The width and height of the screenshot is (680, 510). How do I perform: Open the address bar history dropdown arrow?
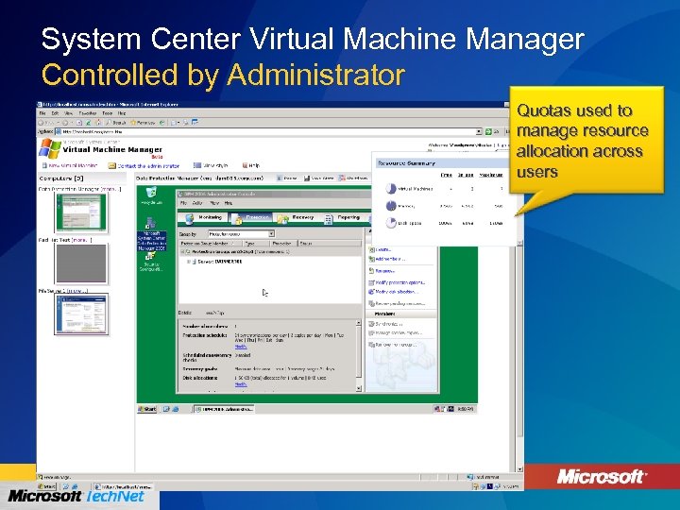coord(479,131)
